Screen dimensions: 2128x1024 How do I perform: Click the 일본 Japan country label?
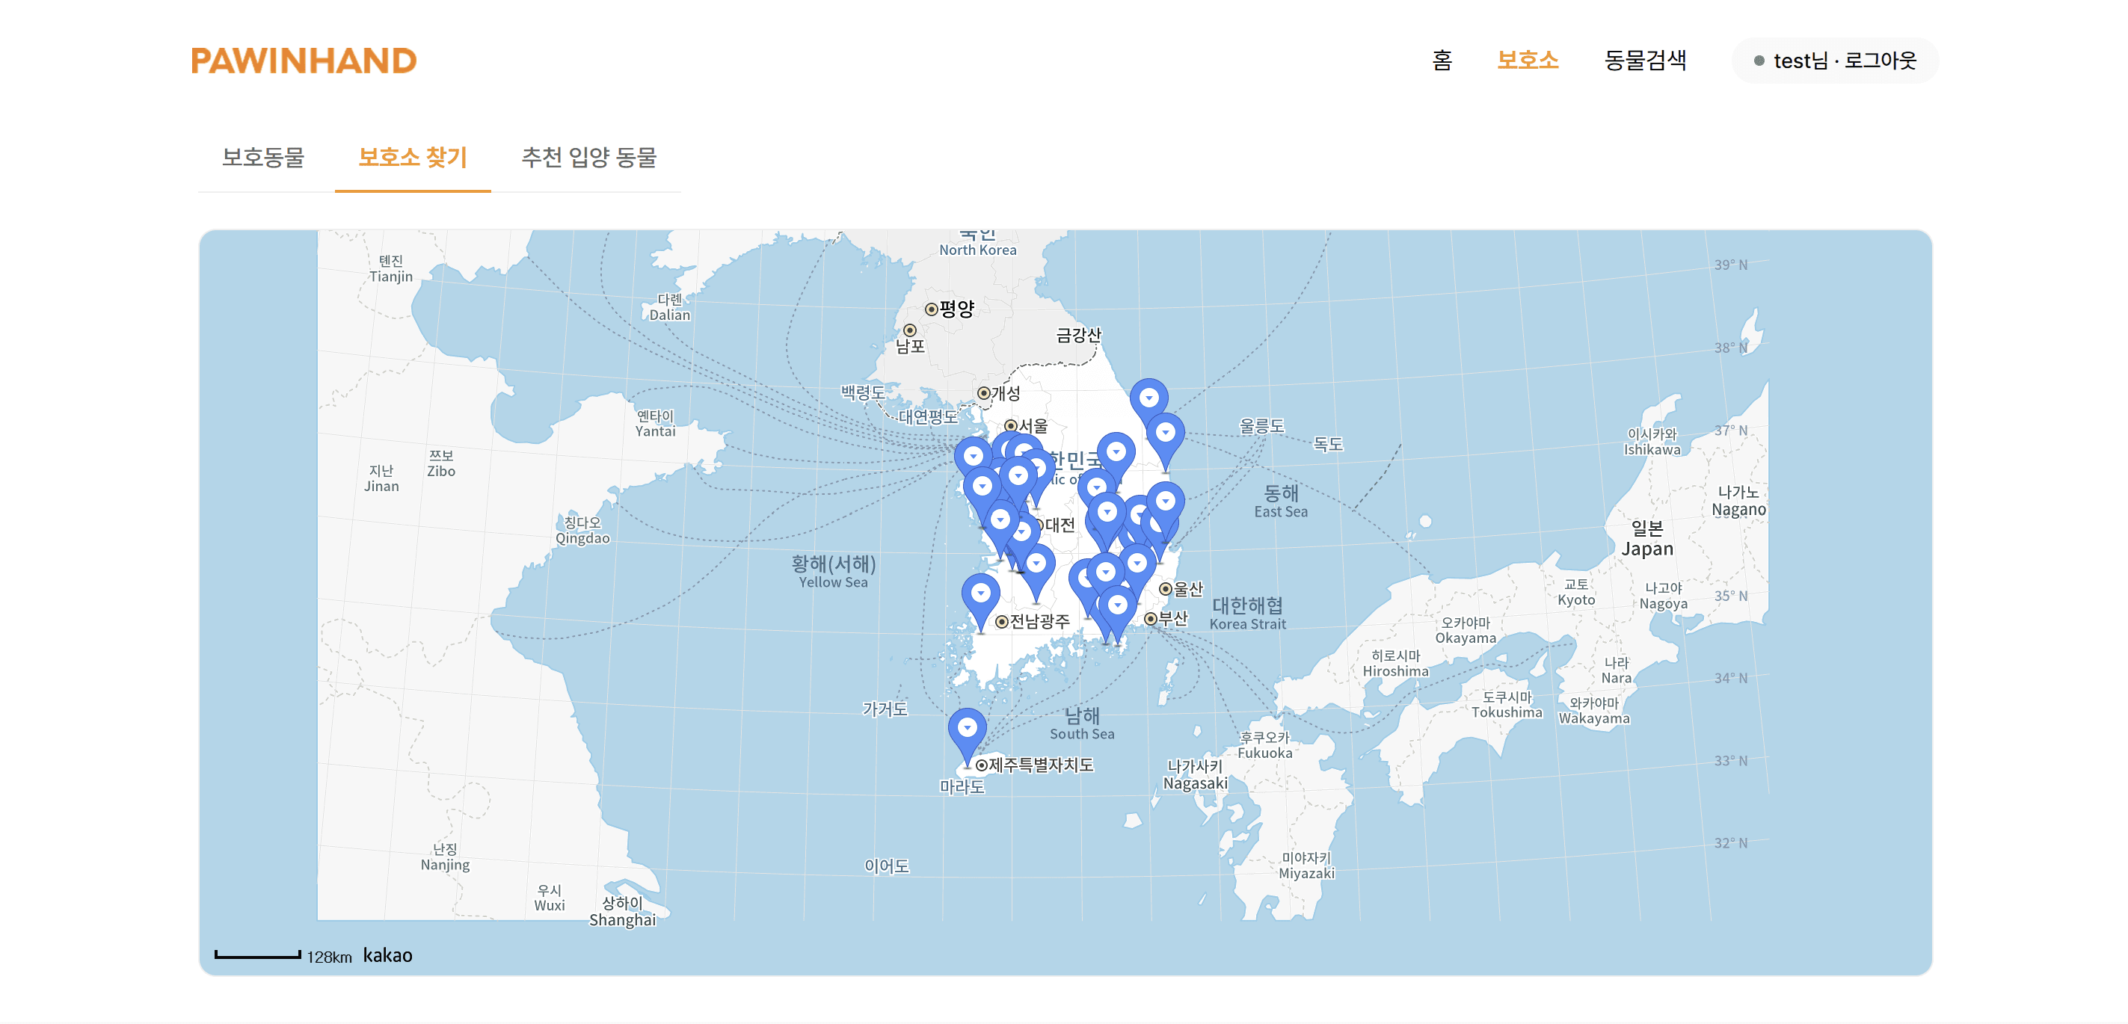[x=1646, y=538]
